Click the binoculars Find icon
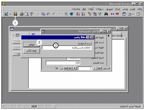Image resolution: width=145 pixels, height=110 pixels. click(106, 14)
